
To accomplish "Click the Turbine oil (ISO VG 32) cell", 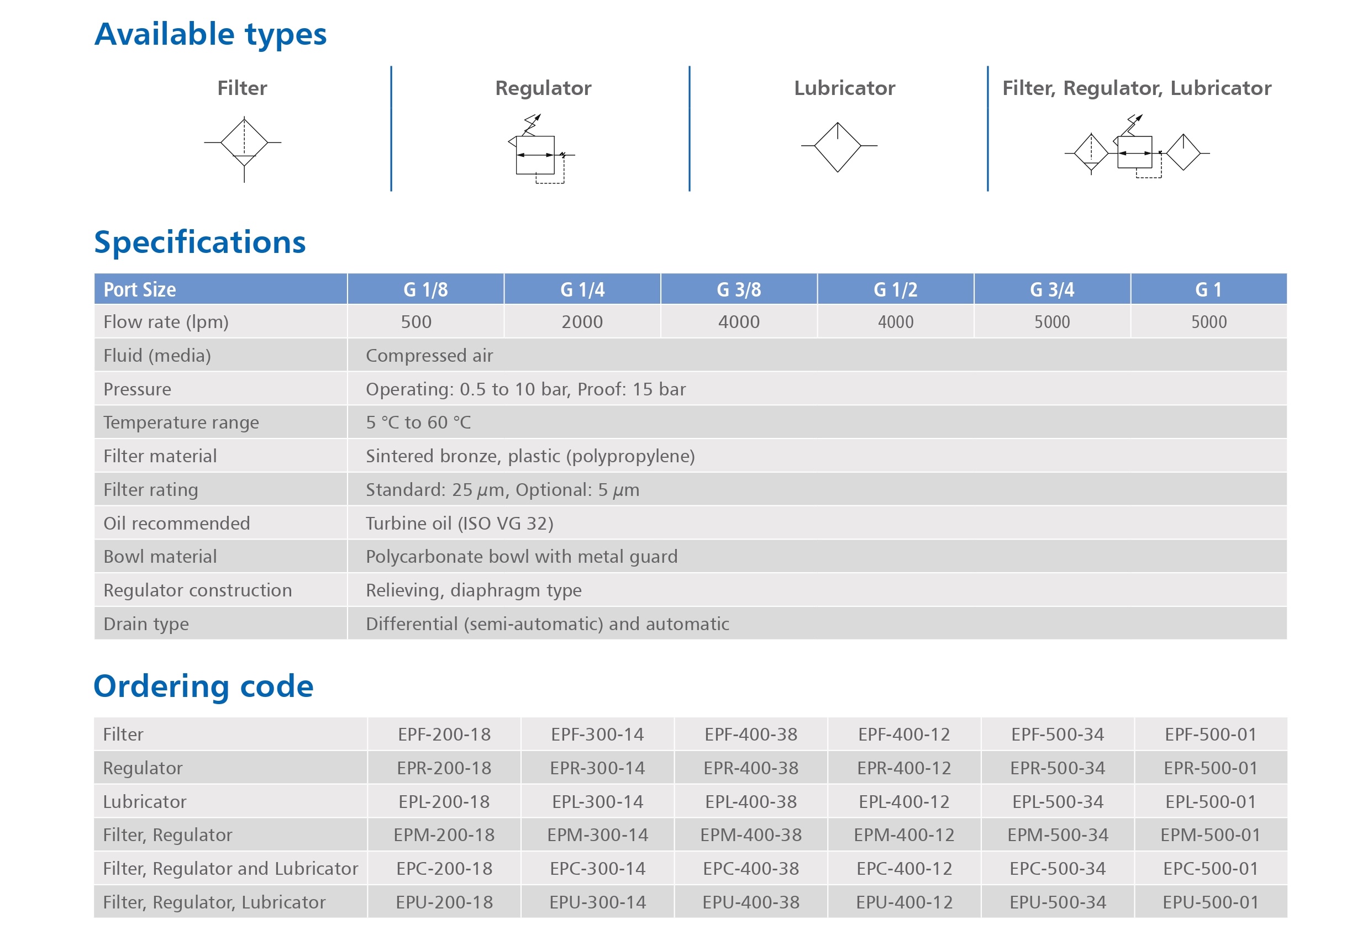I will [x=459, y=523].
